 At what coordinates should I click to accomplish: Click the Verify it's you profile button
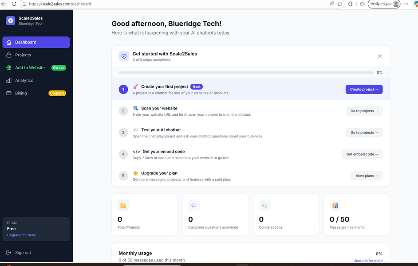[x=384, y=4]
